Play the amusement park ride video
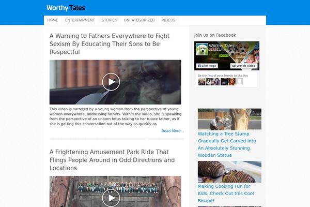 click(111, 198)
